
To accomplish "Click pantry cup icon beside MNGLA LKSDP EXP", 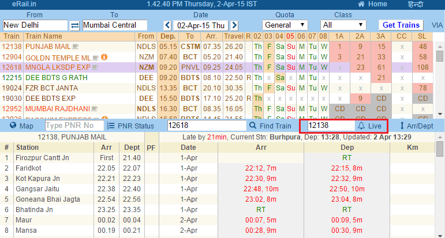I will pos(95,67).
